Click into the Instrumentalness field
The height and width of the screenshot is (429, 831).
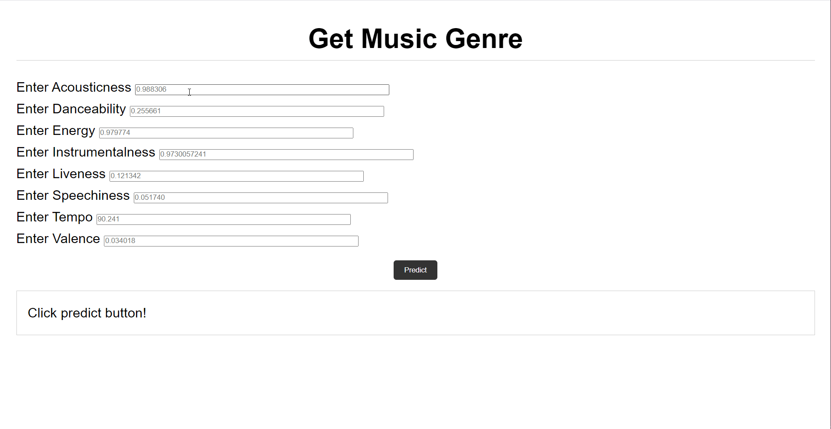(x=286, y=154)
